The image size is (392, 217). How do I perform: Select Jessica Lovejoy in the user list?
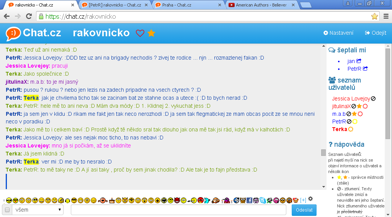[x=351, y=99]
